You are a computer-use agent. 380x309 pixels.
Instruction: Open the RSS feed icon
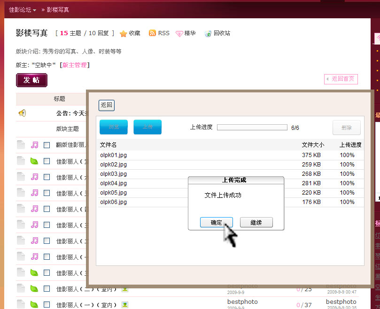152,33
